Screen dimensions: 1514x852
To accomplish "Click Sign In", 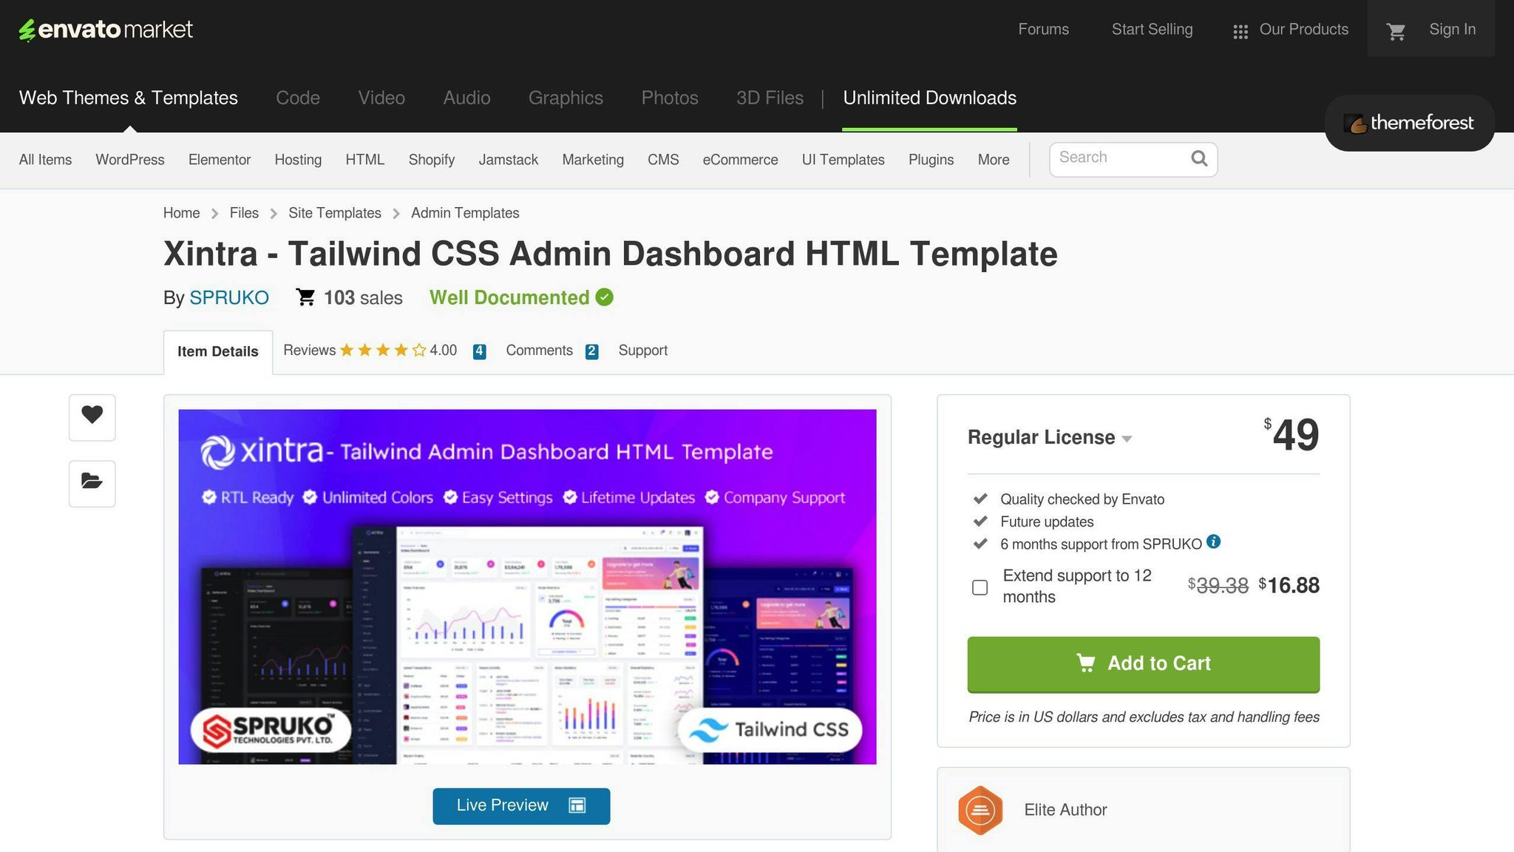I will [1452, 30].
